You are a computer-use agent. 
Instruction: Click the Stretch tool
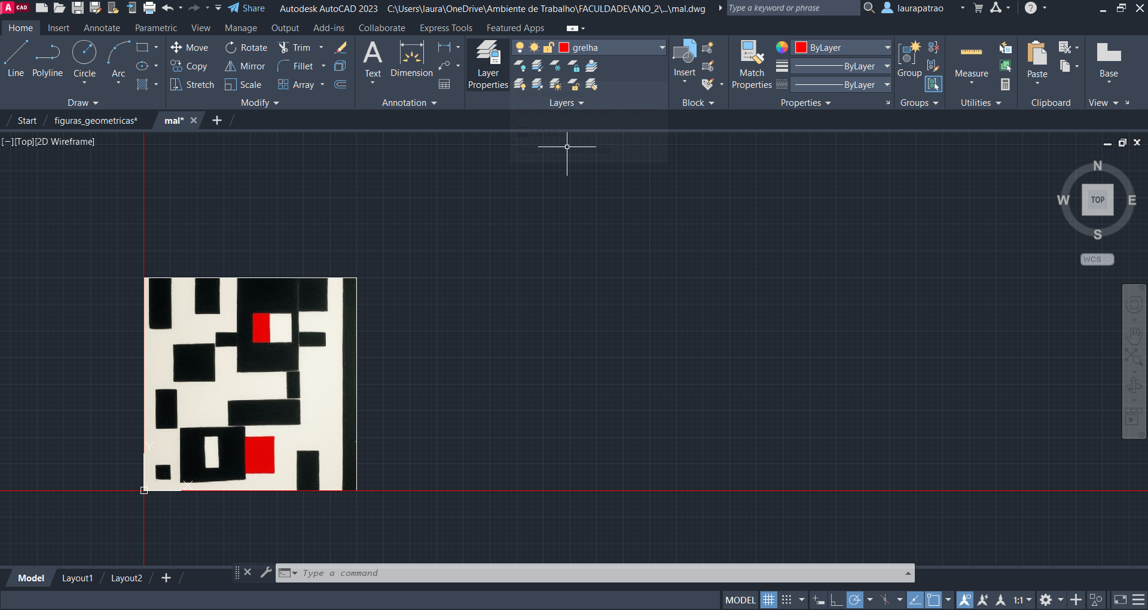pos(192,85)
